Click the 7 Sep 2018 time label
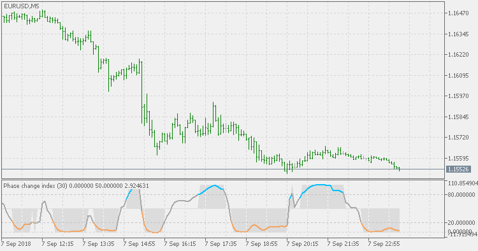 pos(16,244)
